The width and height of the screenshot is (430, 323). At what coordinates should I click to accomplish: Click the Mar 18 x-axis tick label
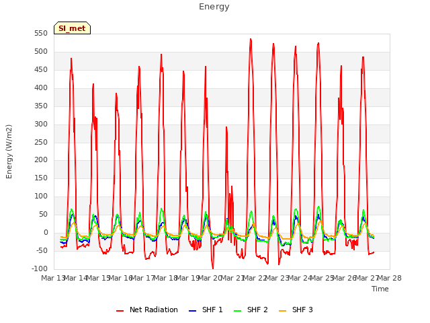point(165,278)
